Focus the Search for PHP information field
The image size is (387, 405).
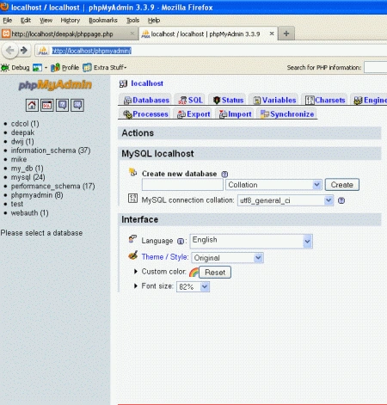[x=376, y=68]
